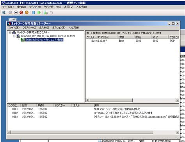This screenshot has width=185, height=142.
Task: Click the grayed-out Start VM toolbar icon
Action: (10, 12)
